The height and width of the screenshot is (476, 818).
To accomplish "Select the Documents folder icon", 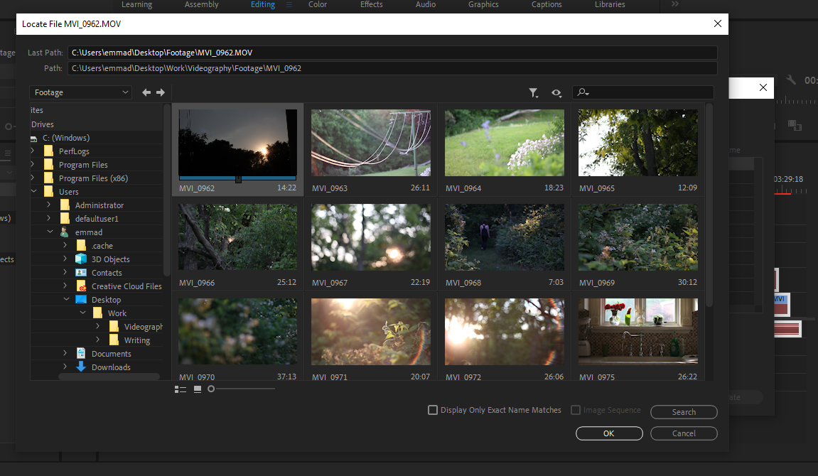I will pos(81,353).
